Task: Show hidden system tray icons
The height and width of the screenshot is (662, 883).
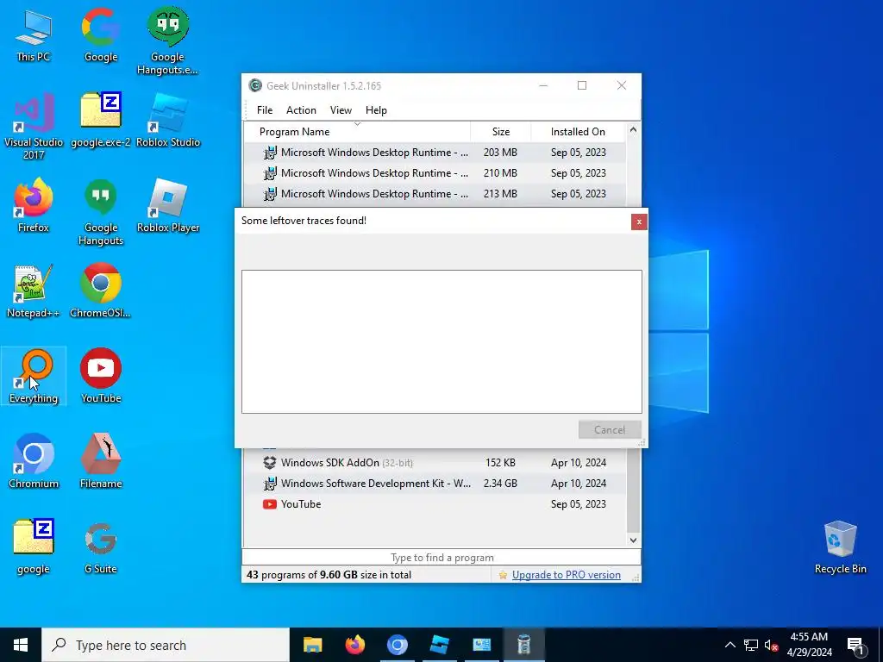Action: [730, 645]
